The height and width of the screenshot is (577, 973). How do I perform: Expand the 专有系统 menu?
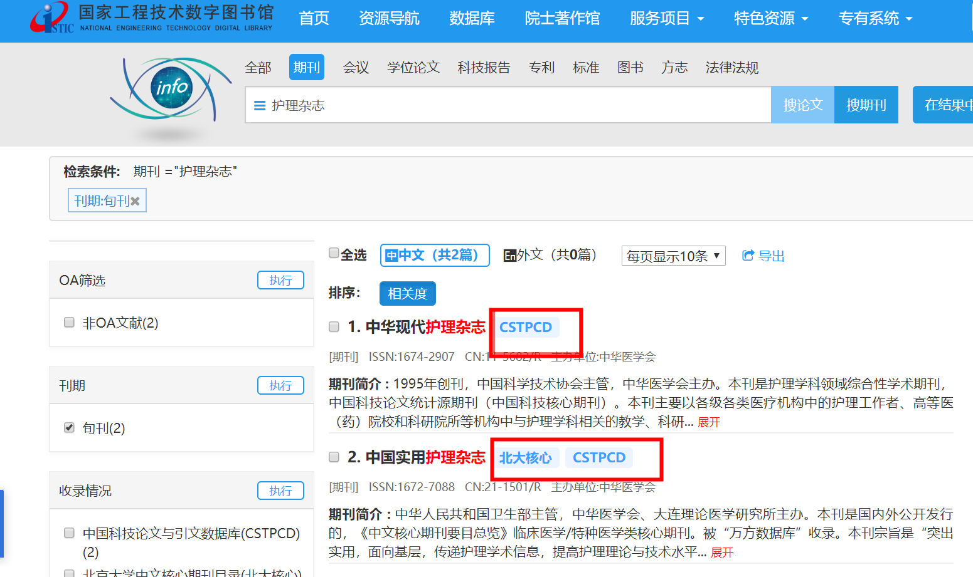point(876,18)
